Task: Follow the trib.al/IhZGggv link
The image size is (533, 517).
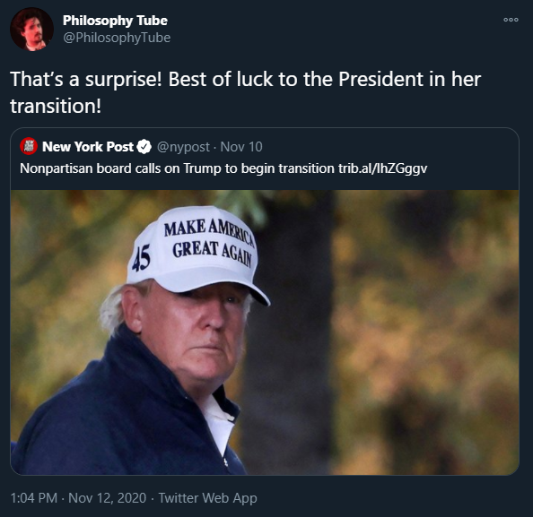Action: click(382, 168)
